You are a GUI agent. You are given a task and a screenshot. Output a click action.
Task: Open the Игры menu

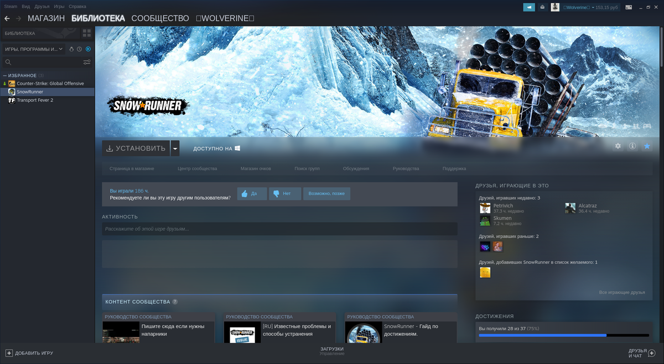coord(59,6)
